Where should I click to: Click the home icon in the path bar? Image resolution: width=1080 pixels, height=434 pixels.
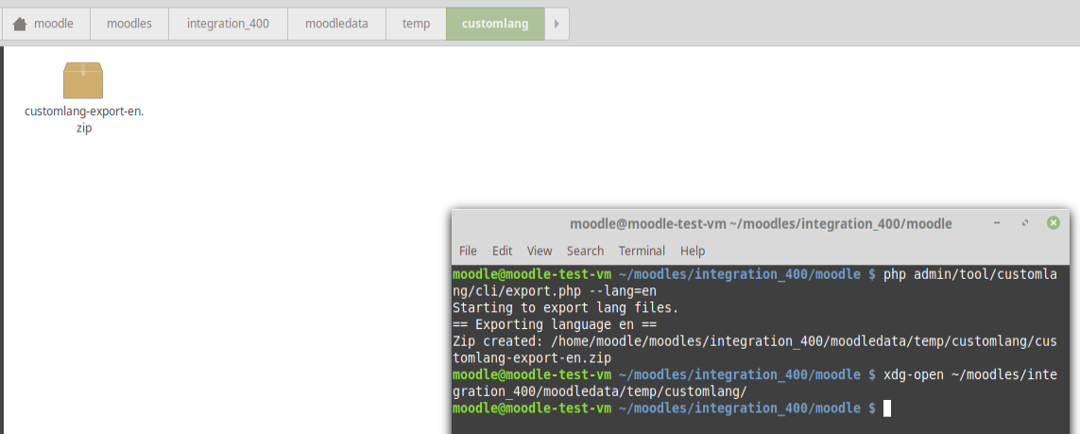[20, 25]
